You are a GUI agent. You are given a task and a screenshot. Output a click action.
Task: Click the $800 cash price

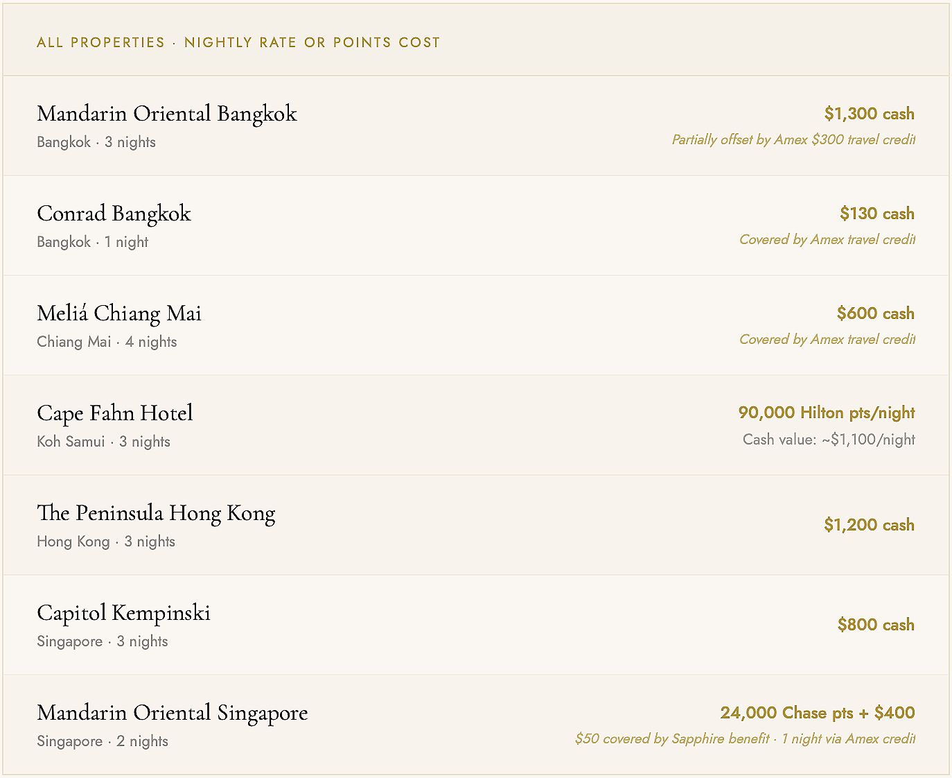point(876,625)
